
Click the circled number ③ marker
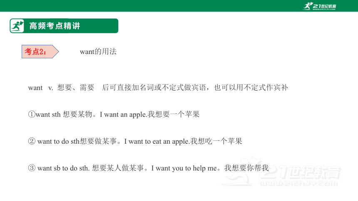(x=32, y=168)
